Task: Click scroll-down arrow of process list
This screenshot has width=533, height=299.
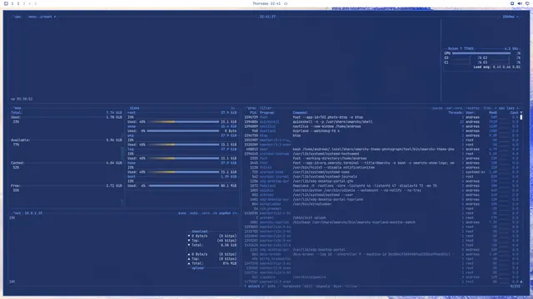Action: tap(521, 282)
